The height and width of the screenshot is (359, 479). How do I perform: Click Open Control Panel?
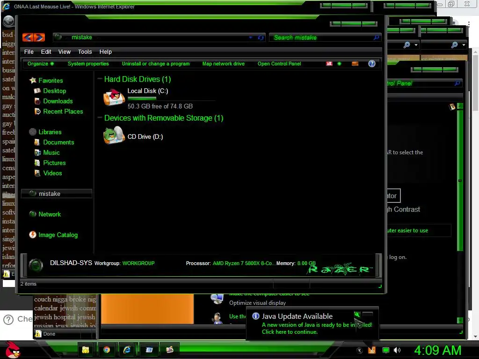pyautogui.click(x=279, y=64)
